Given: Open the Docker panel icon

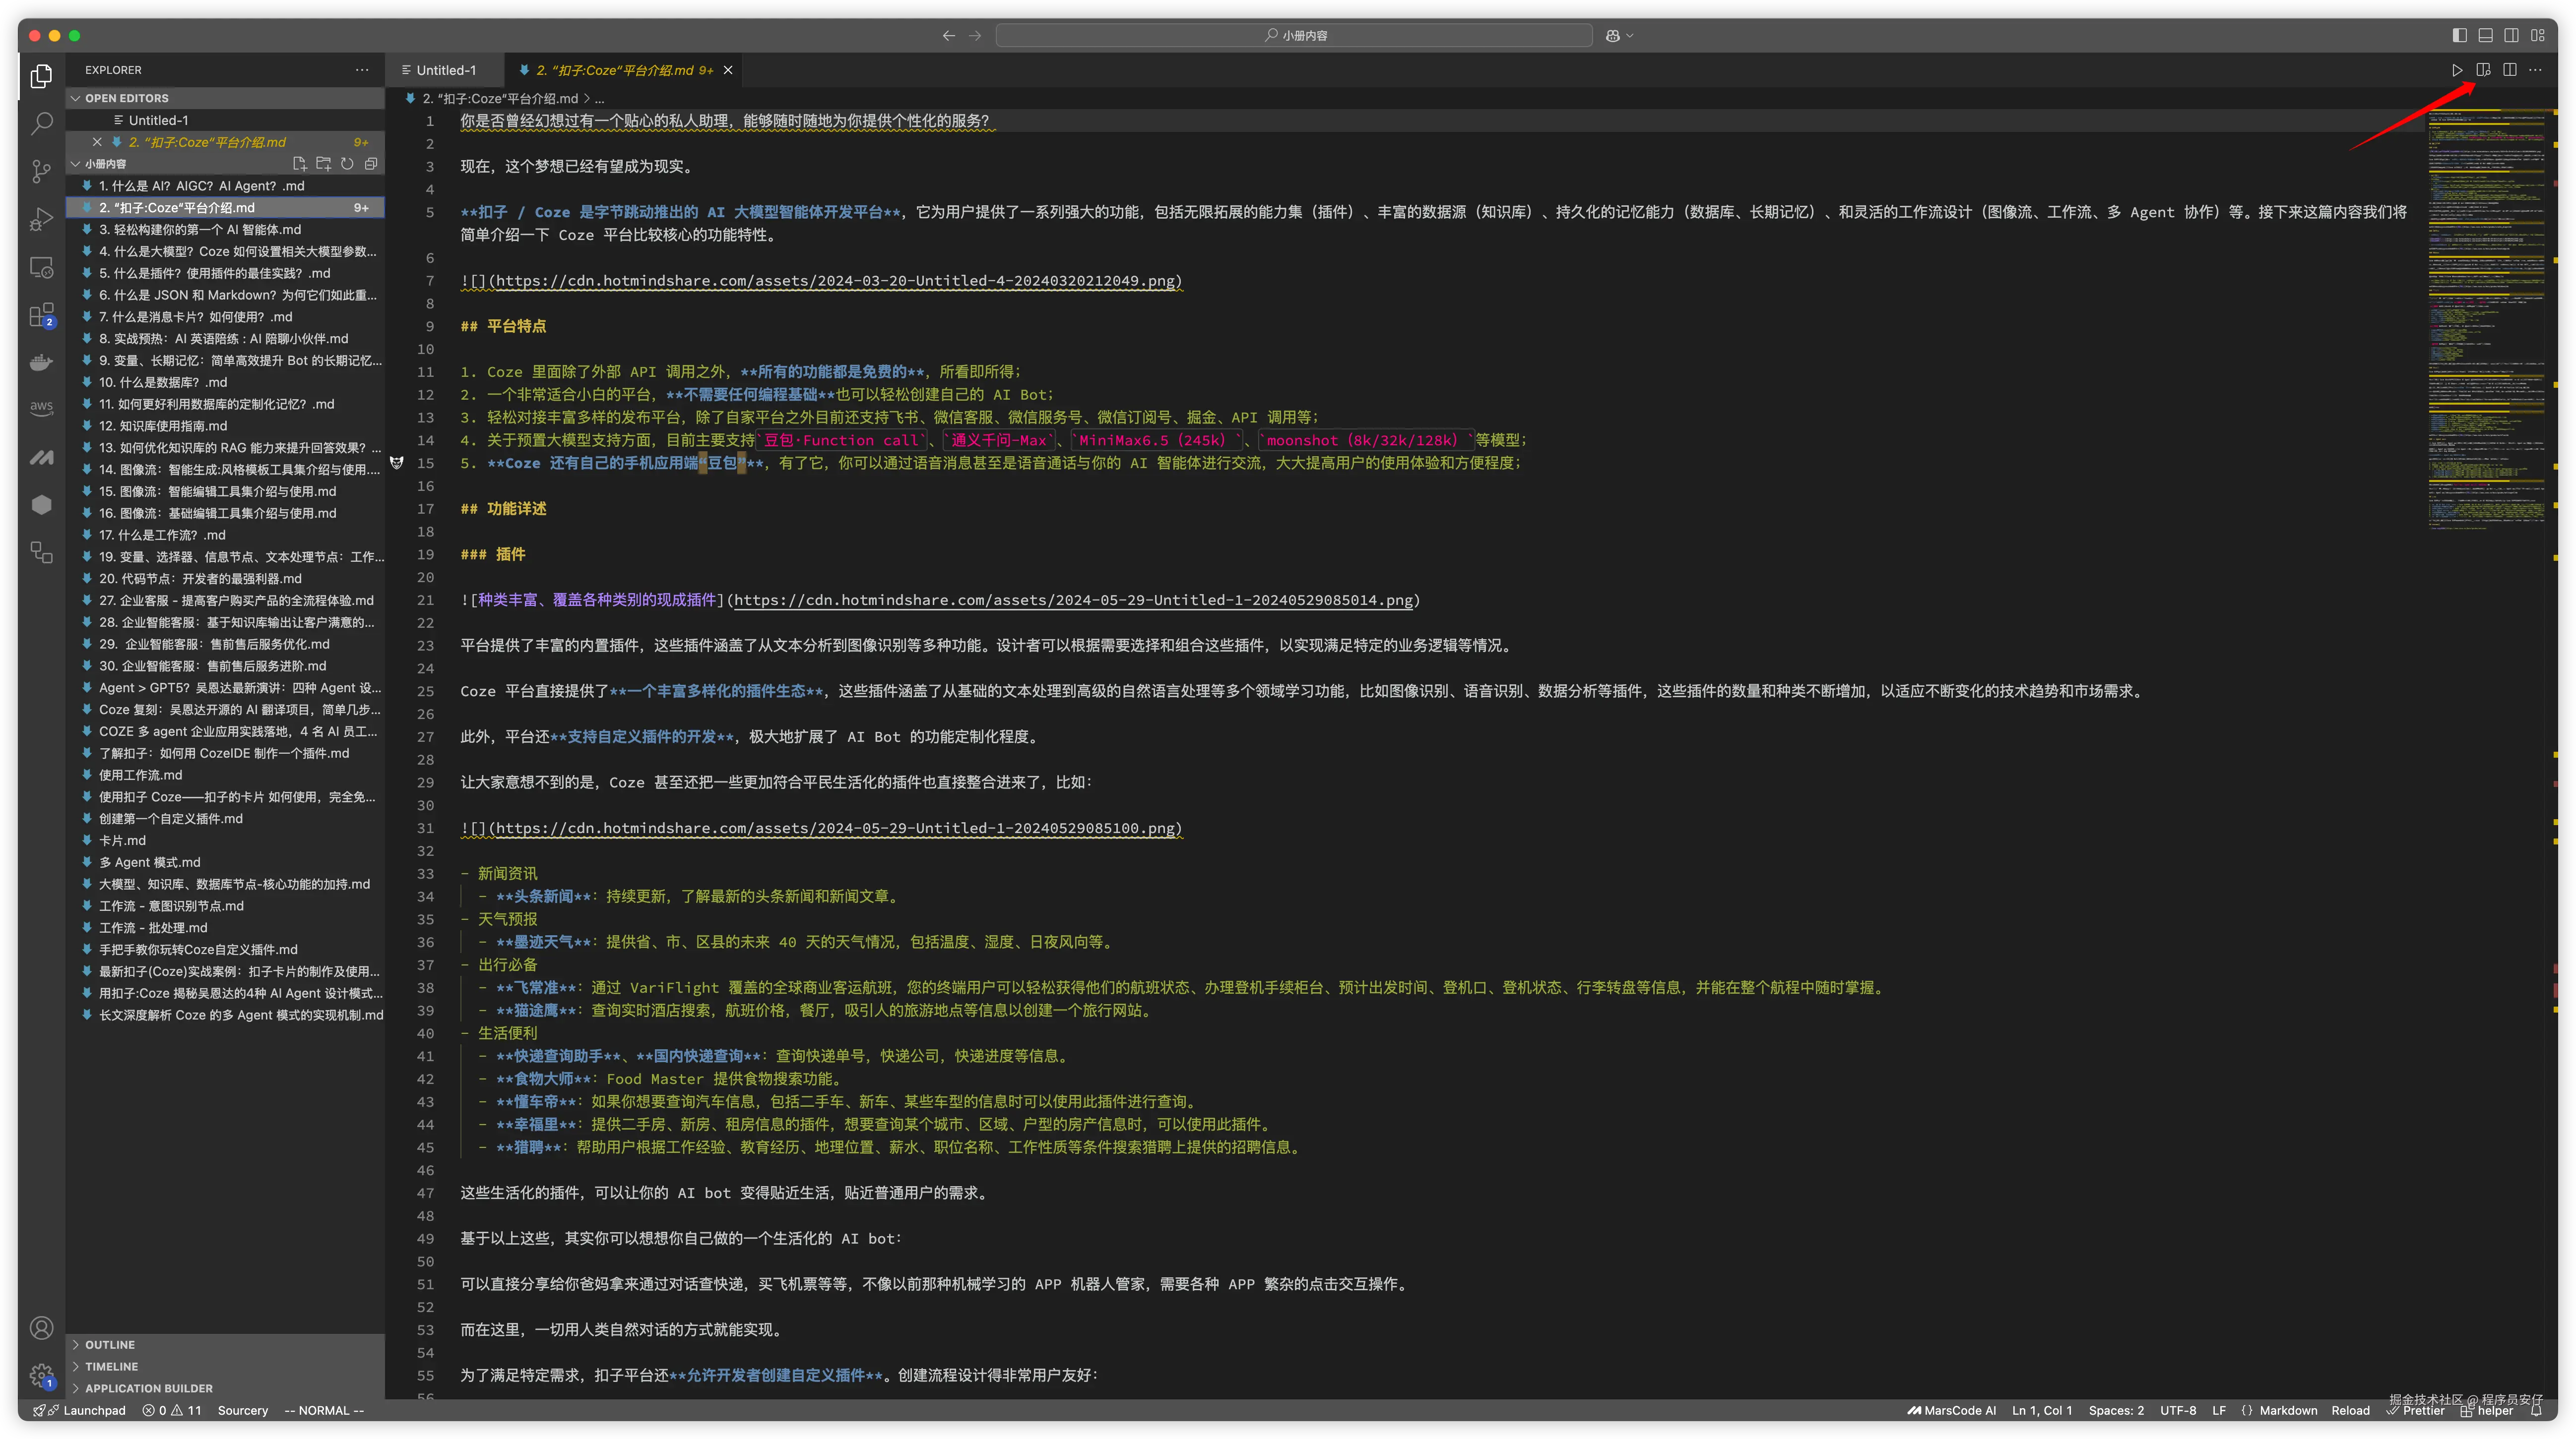Looking at the screenshot, I should (x=41, y=363).
